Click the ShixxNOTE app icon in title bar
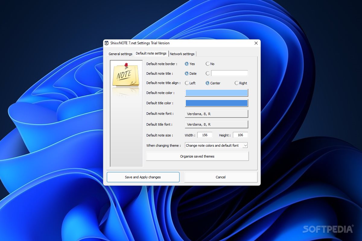The width and height of the screenshot is (362, 241). coord(106,43)
